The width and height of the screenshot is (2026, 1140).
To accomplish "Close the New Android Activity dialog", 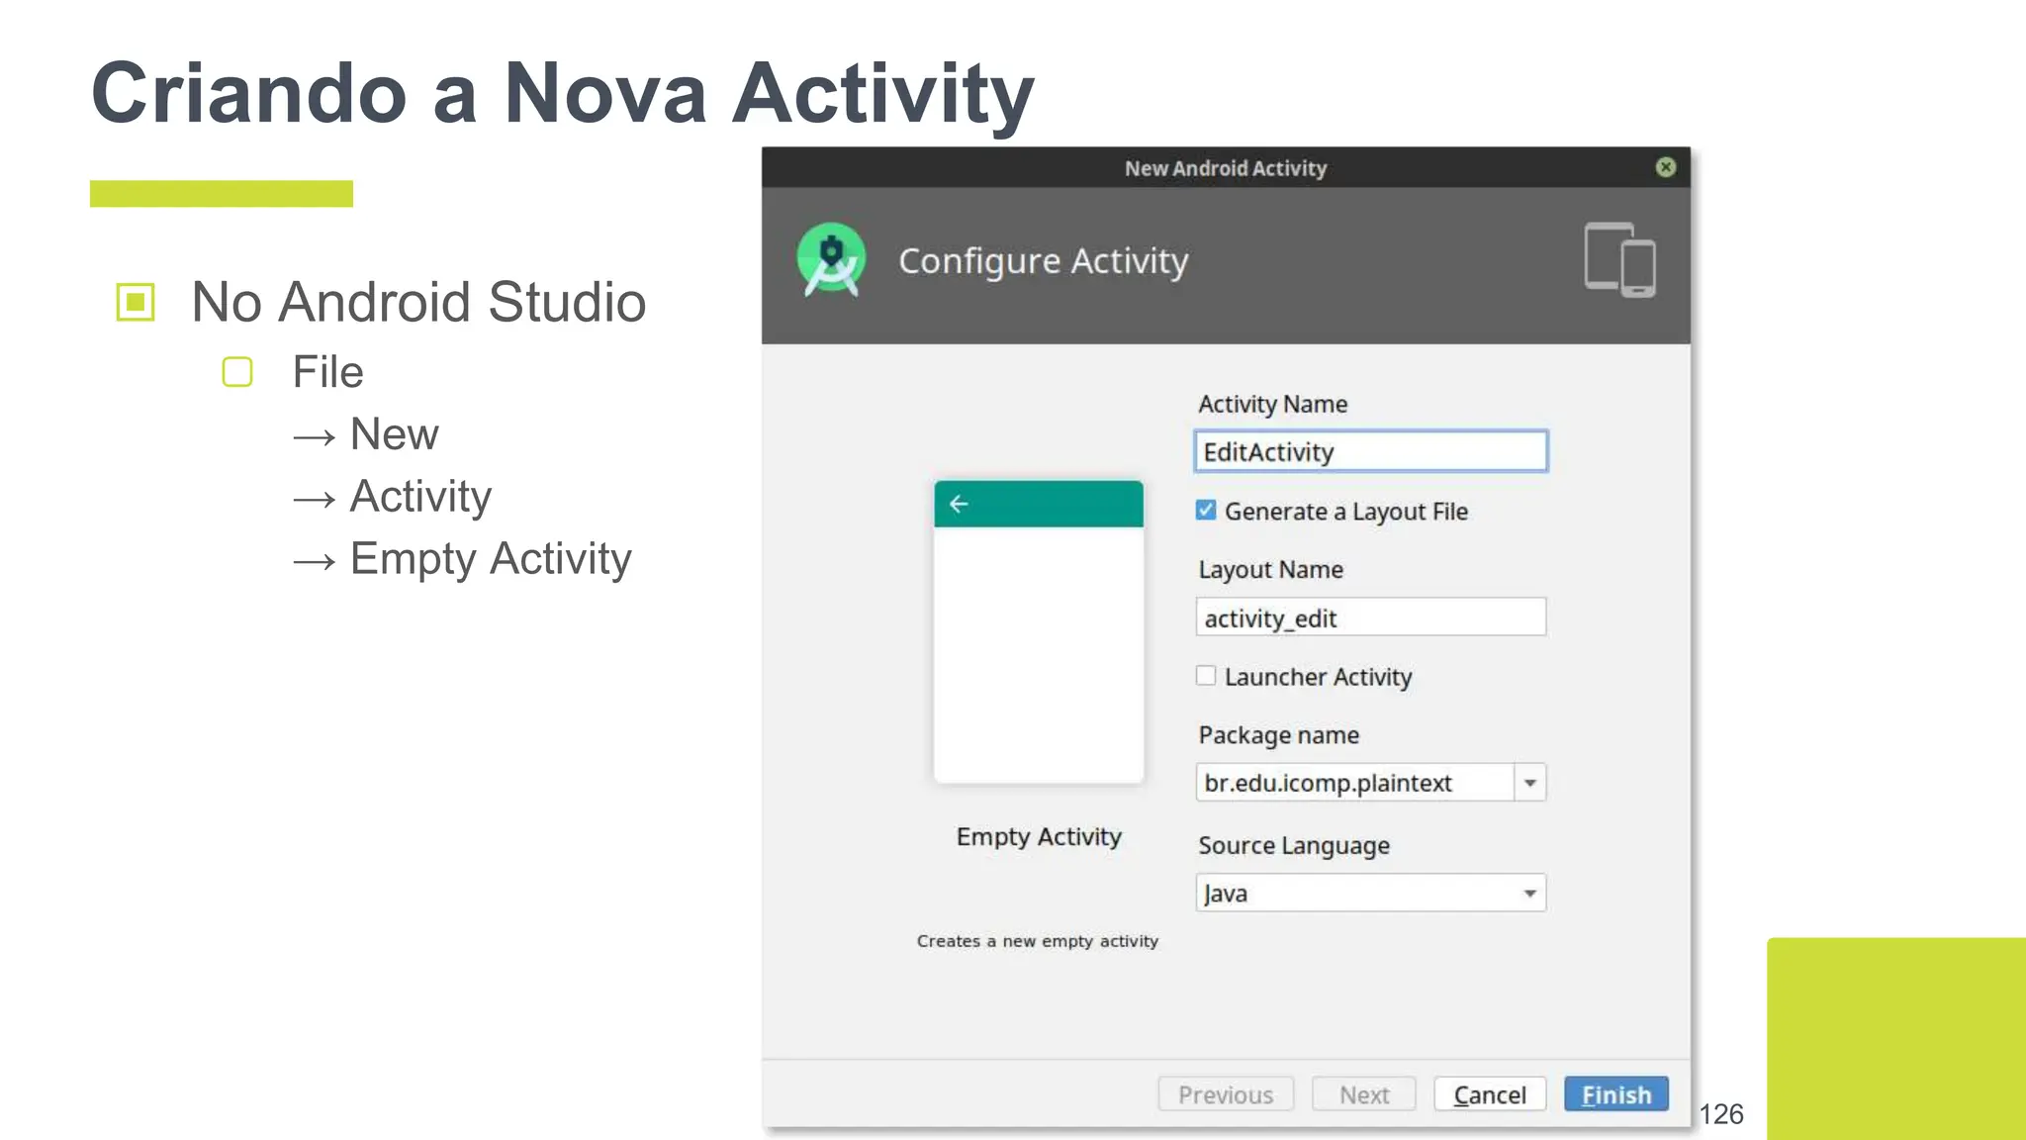I will pos(1666,167).
